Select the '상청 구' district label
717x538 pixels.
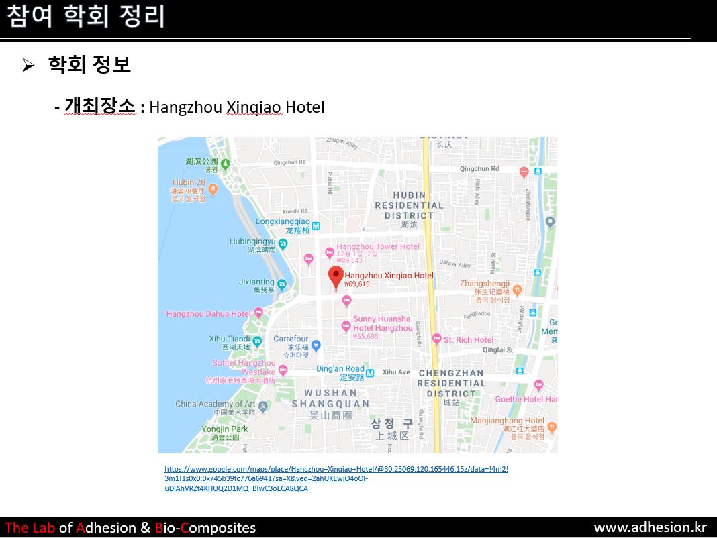click(x=392, y=423)
